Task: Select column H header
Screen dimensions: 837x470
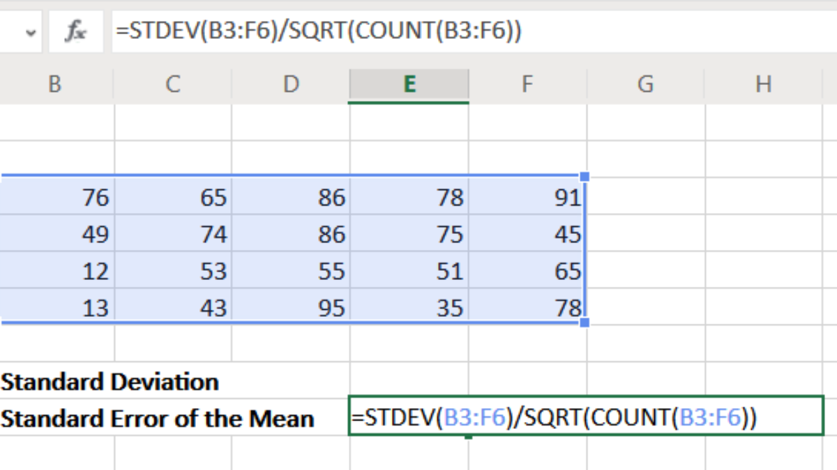Action: (x=764, y=85)
